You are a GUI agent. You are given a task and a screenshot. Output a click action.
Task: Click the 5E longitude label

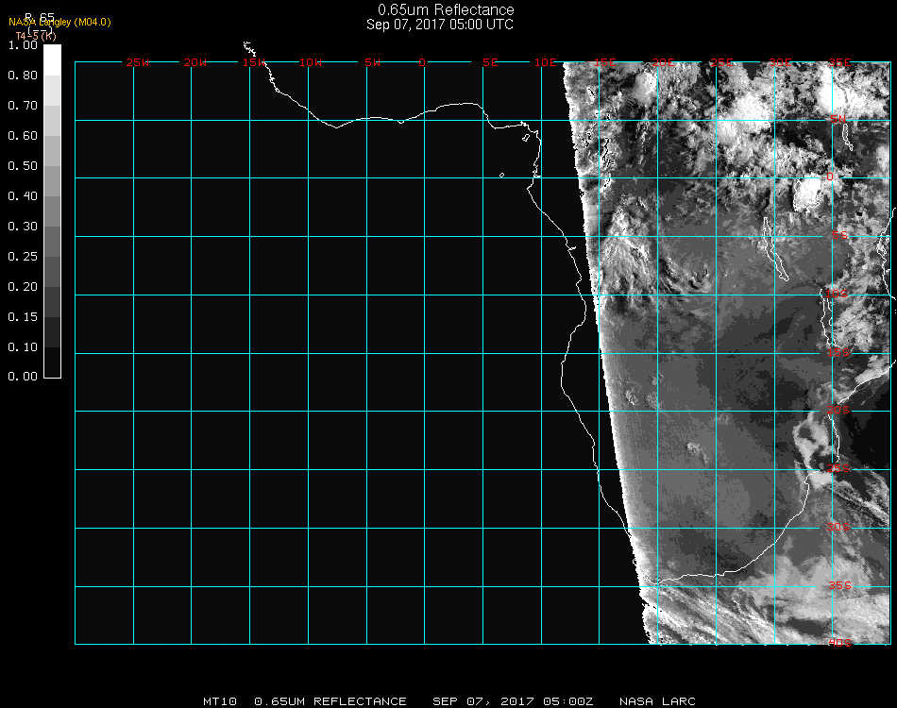[x=490, y=62]
